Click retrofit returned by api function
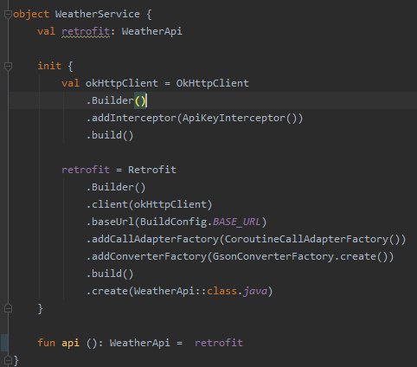The image size is (417, 367). pos(218,343)
